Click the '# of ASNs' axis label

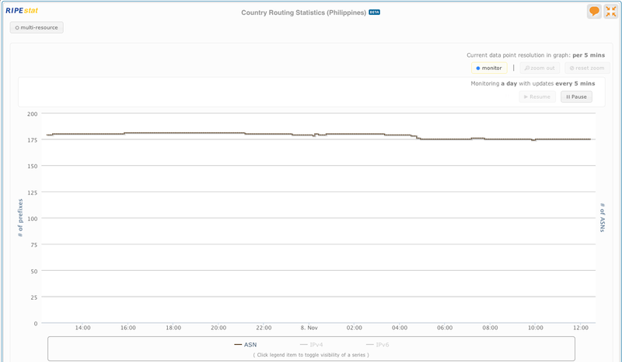603,218
